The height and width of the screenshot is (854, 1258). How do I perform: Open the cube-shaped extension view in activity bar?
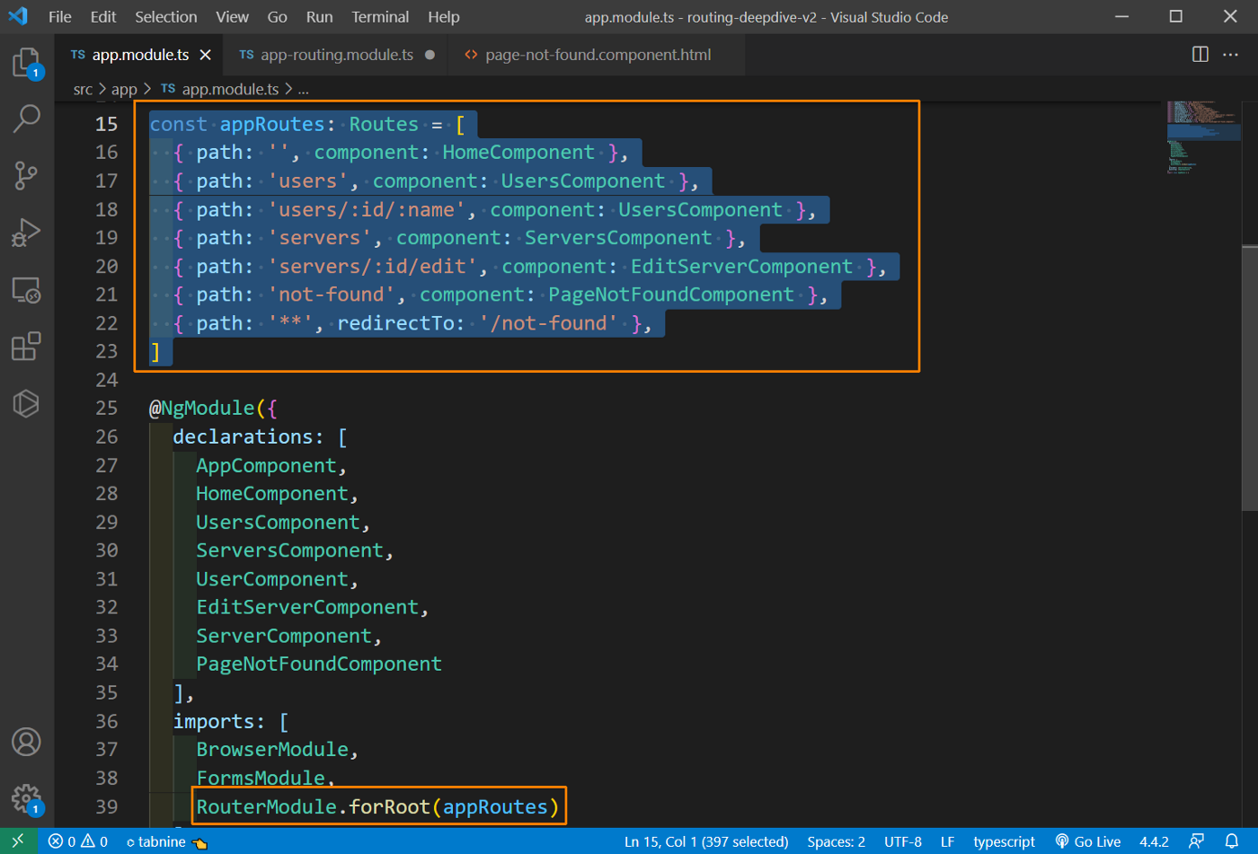click(26, 403)
